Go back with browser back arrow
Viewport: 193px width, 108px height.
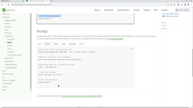tap(2, 5)
